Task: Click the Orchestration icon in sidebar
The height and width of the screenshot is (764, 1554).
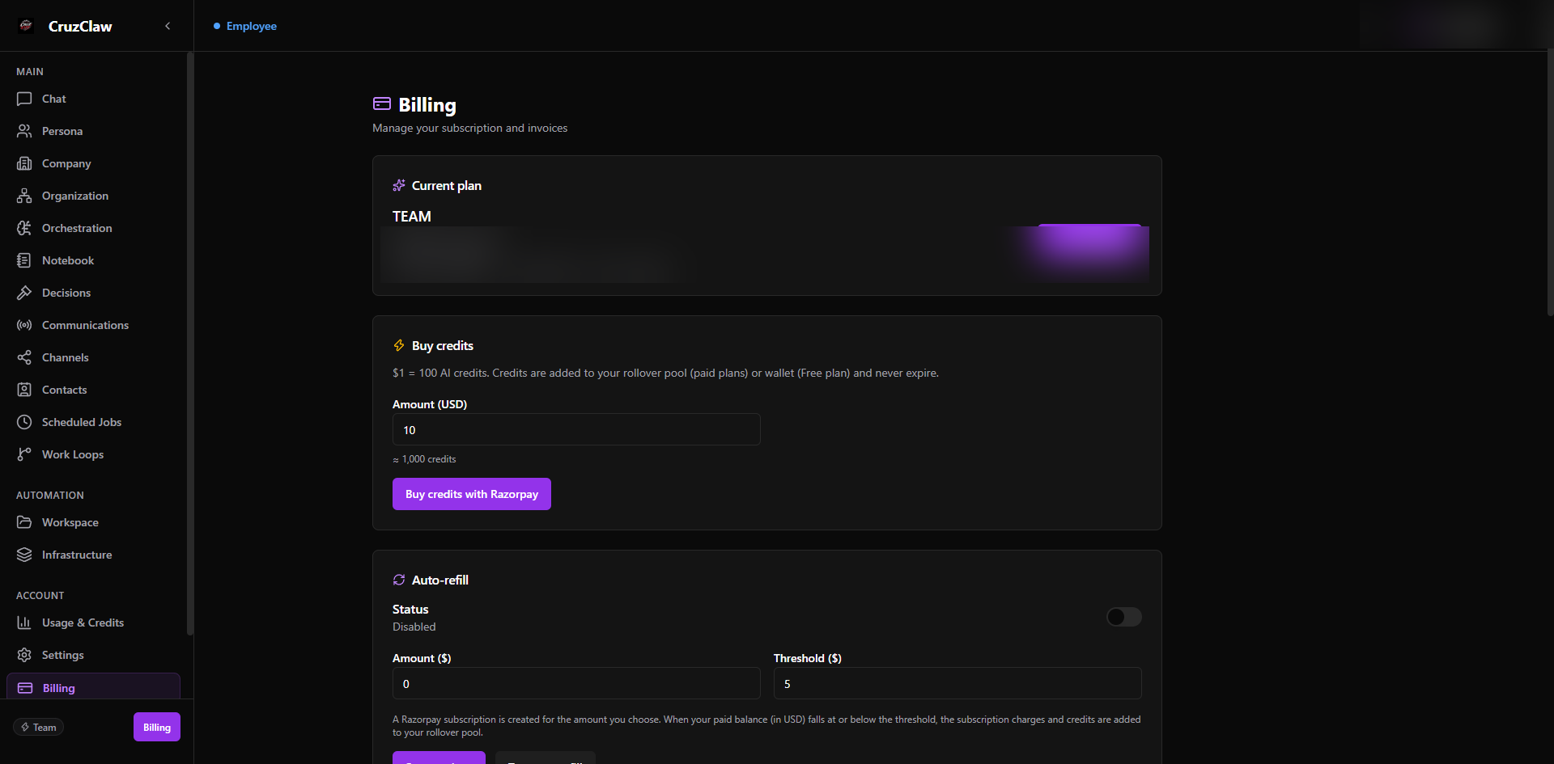Action: point(24,228)
